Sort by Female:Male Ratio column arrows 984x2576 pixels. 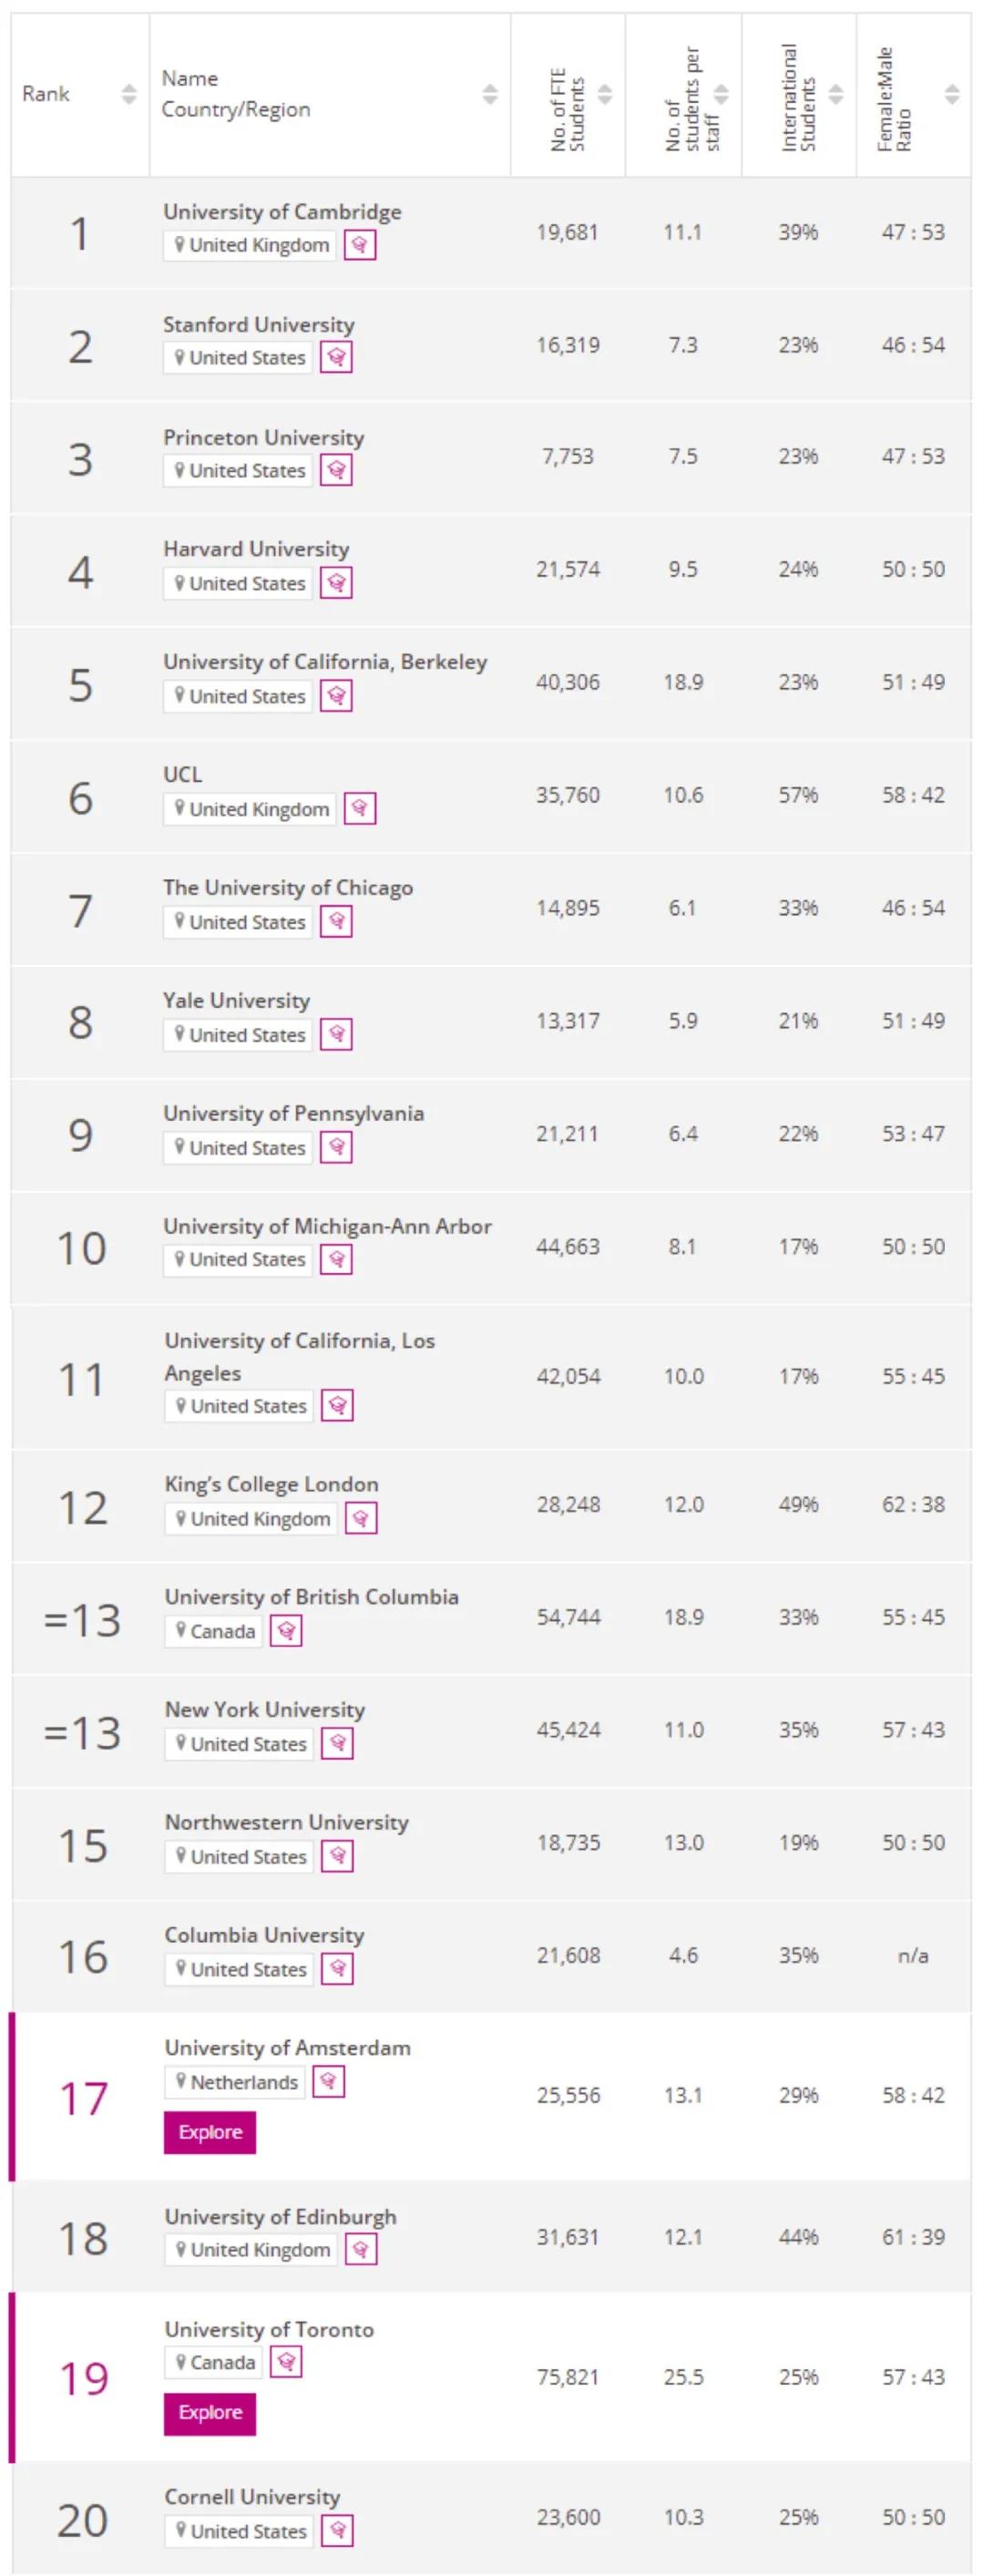coord(952,95)
